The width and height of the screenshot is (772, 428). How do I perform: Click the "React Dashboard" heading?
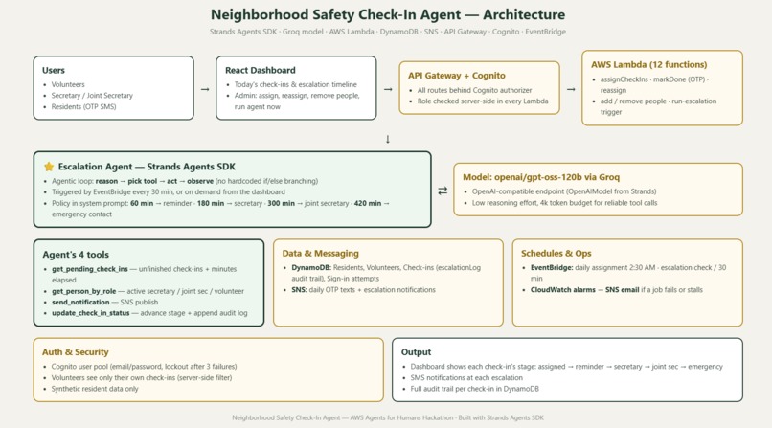[x=260, y=70]
